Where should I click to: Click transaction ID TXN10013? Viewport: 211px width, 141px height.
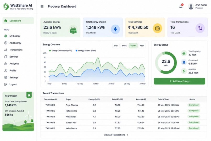coord(50,122)
